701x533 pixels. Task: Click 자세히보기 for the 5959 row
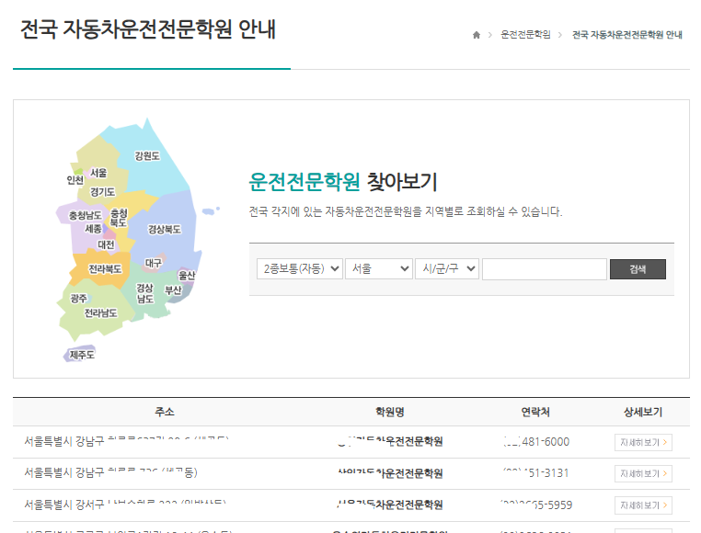pyautogui.click(x=643, y=505)
